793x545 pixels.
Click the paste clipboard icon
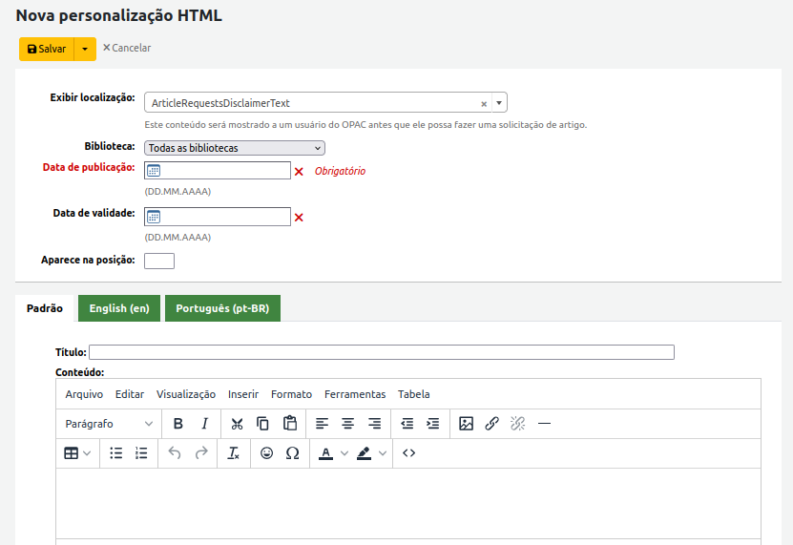pyautogui.click(x=290, y=424)
